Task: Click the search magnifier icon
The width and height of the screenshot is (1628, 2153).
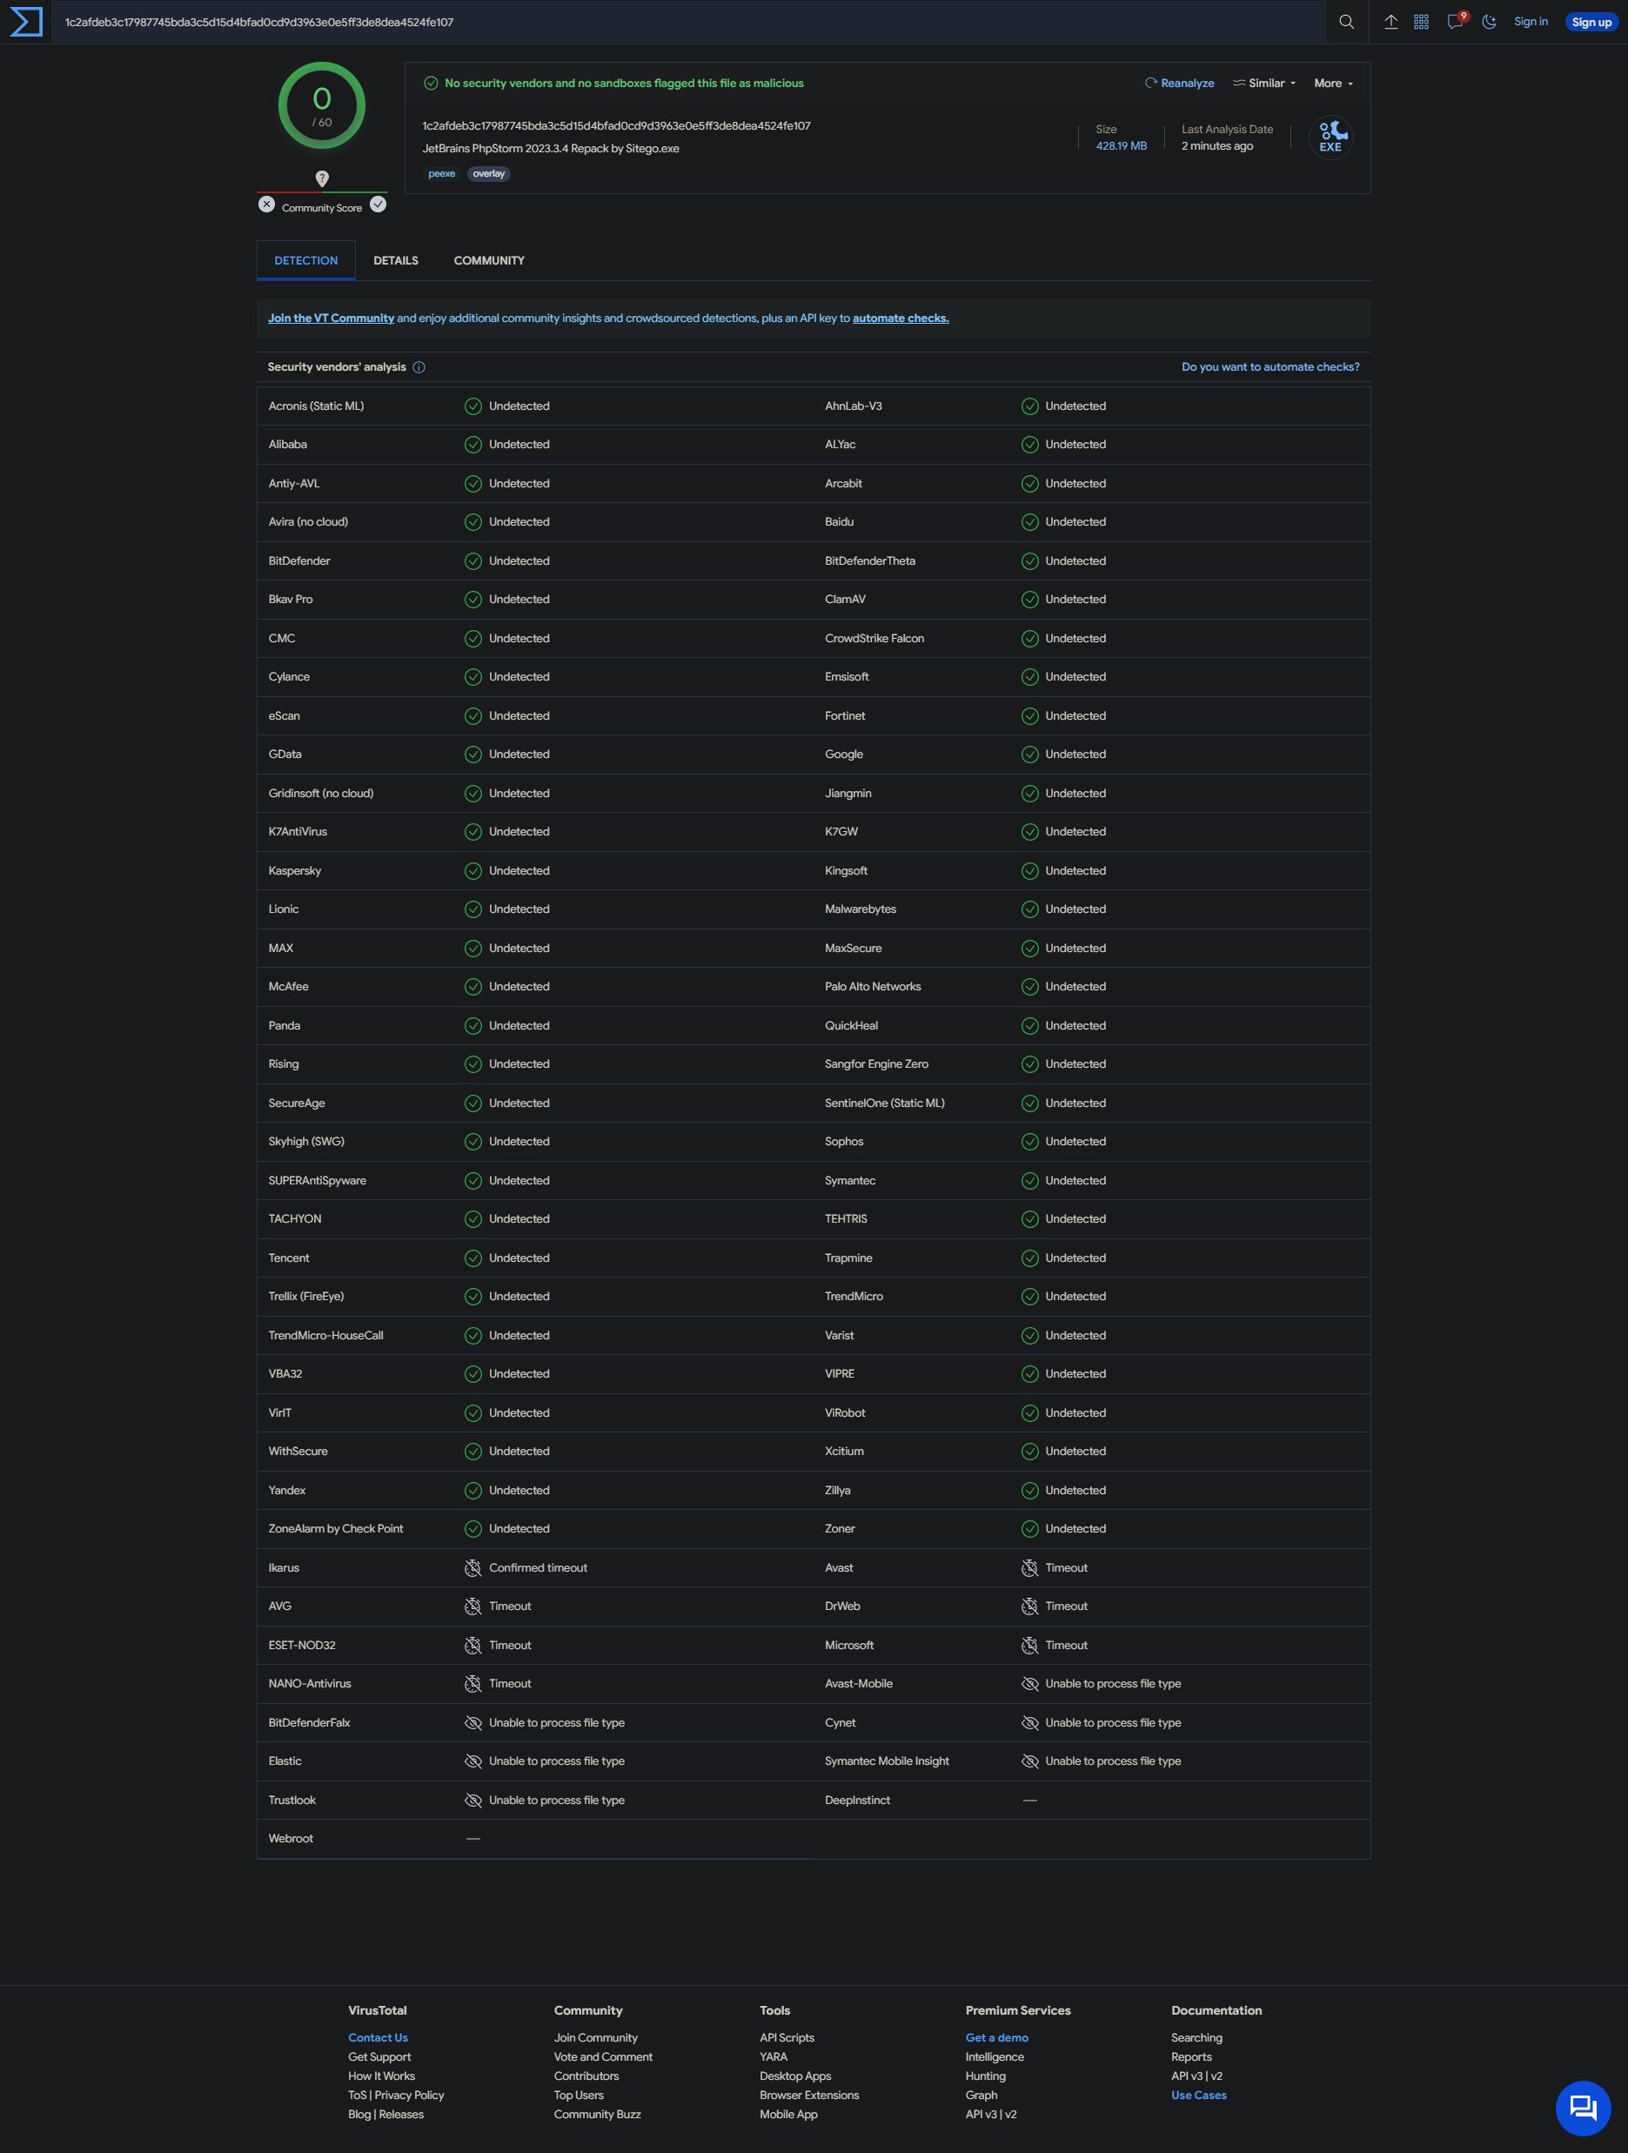Action: (x=1346, y=22)
